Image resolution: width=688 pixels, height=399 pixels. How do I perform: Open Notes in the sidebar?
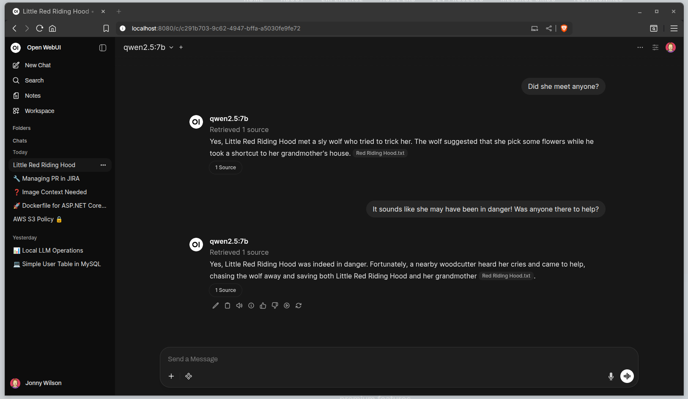coord(33,96)
